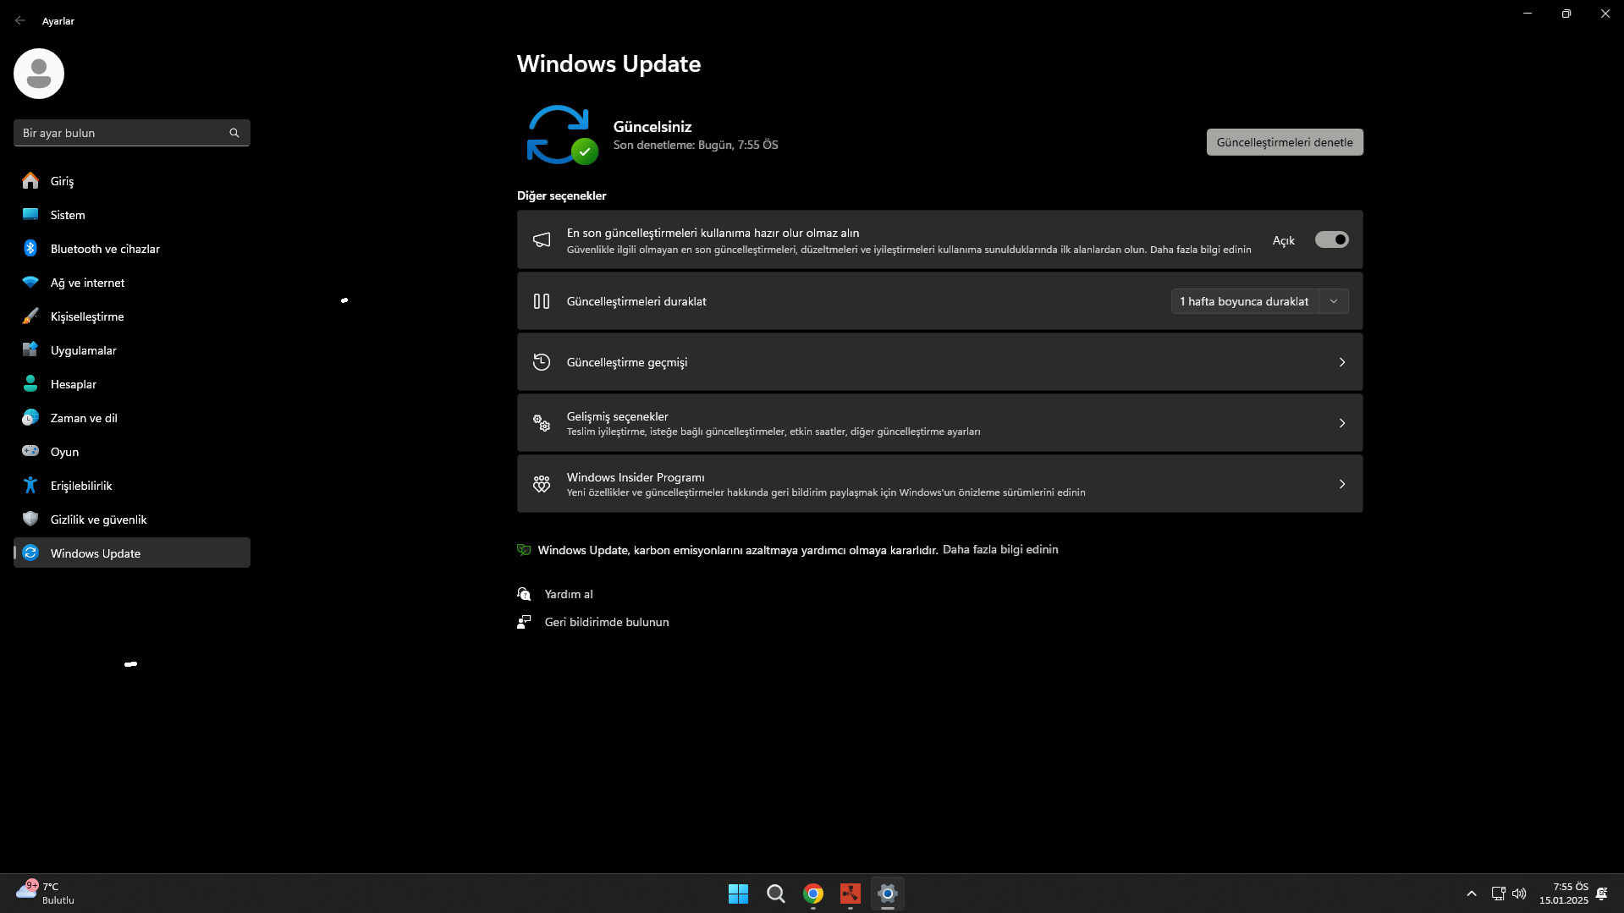This screenshot has height=913, width=1624.
Task: Click the user profile avatar
Action: tap(39, 74)
